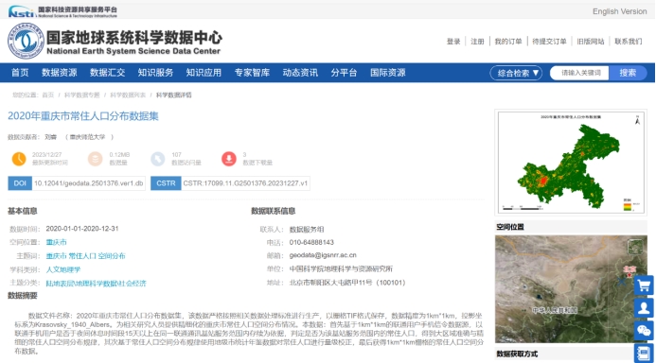Click the dataset title 2020年重庆市常住人口分布数据集

coord(83,116)
